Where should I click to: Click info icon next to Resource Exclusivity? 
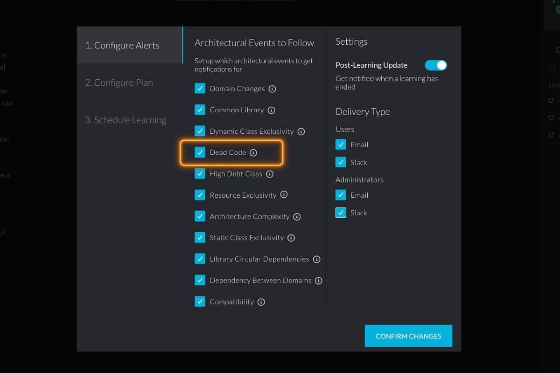[x=284, y=195]
